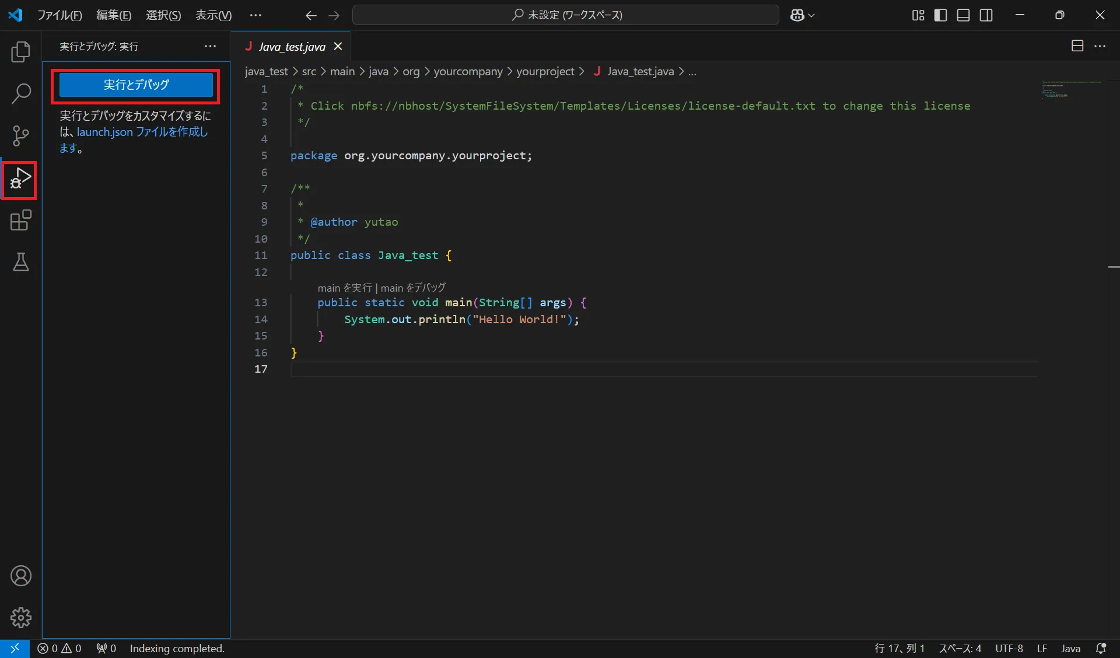Change end of line sequence LF
1120x658 pixels.
1042,648
